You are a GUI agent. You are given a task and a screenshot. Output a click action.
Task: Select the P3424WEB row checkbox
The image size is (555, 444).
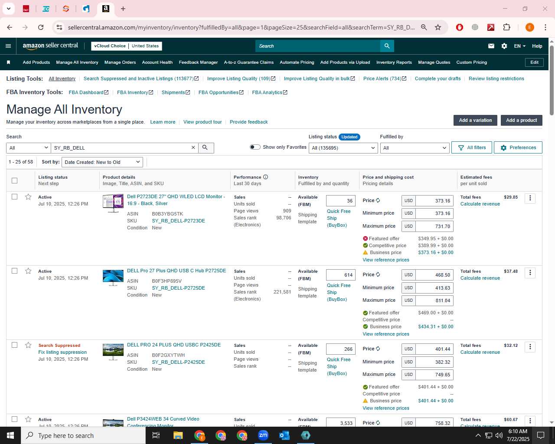point(14,419)
